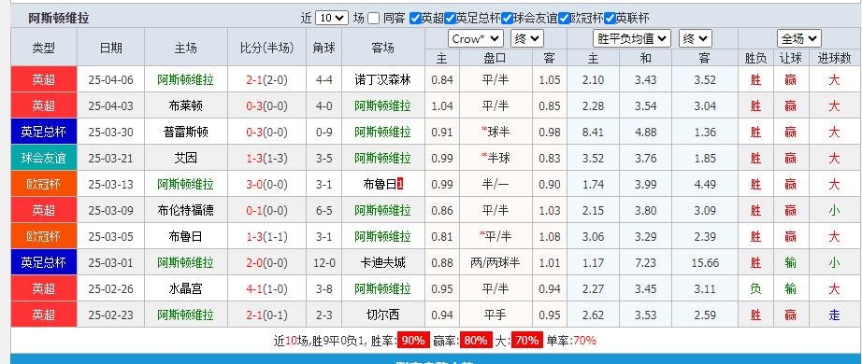The height and width of the screenshot is (364, 862).
Task: Click away team 诺丁汉森林
Action: pos(383,79)
